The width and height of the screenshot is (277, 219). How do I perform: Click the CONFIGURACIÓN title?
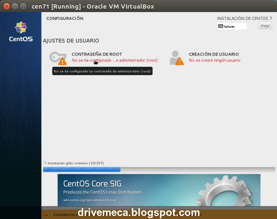tap(65, 18)
